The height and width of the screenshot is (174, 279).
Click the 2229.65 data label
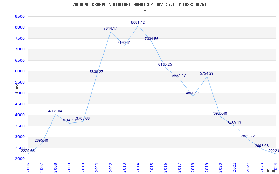click(28, 151)
